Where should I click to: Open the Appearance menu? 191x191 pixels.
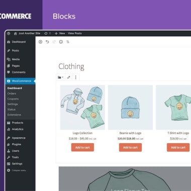tap(16, 138)
